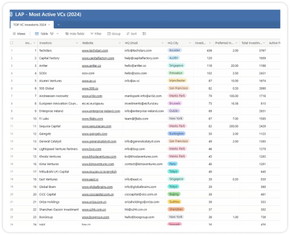Screen dimensions: 290x235
Task: Select the Andreessen Horowitz investor cell
Action: tap(59, 96)
